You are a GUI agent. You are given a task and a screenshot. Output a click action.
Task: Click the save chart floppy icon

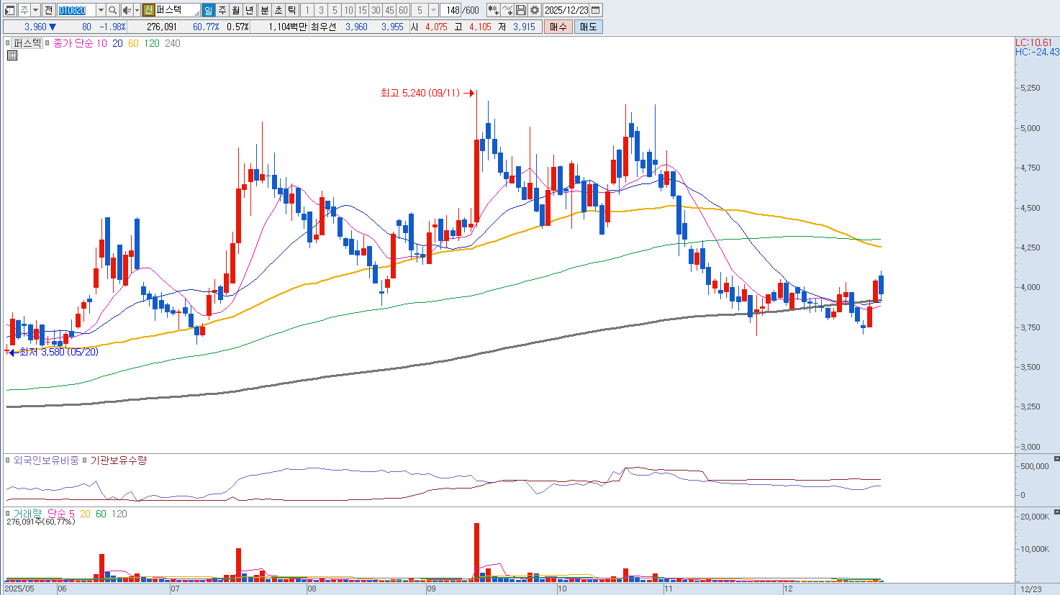(521, 10)
